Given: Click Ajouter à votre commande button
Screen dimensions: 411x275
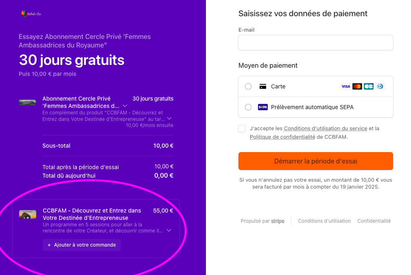Looking at the screenshot, I should [82, 245].
